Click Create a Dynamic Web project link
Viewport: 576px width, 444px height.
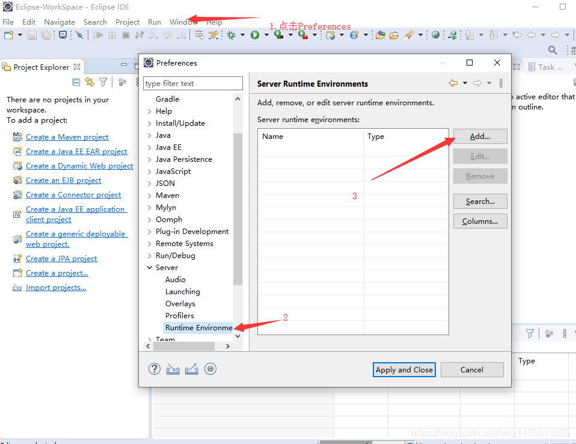[79, 166]
